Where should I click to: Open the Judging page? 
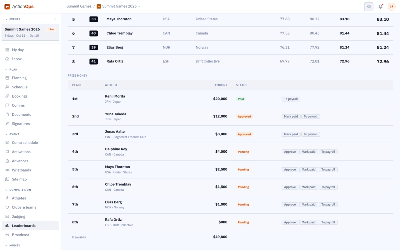click(30, 216)
